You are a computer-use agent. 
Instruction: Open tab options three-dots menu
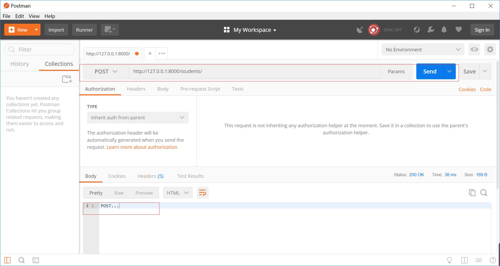tap(162, 53)
